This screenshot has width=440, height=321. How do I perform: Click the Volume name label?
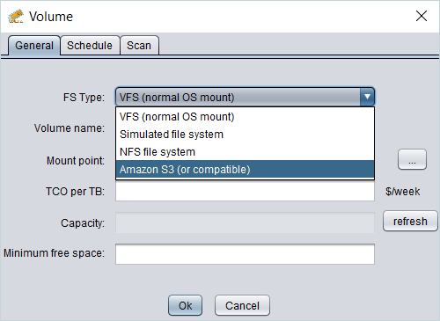pos(70,128)
